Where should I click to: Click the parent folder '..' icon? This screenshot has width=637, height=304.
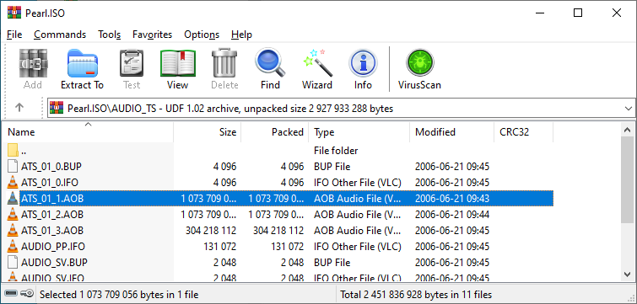[x=13, y=151]
